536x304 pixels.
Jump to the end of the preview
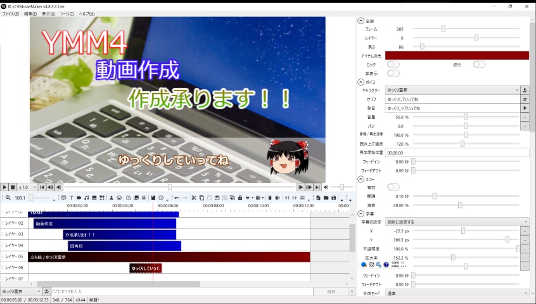(317, 187)
